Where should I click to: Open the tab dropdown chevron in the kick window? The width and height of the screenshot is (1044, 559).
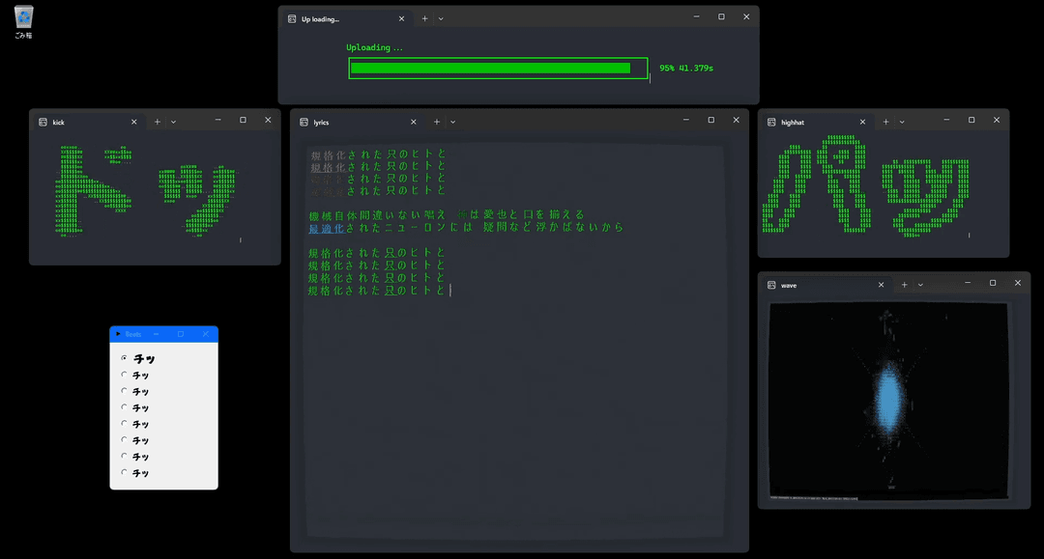[173, 122]
